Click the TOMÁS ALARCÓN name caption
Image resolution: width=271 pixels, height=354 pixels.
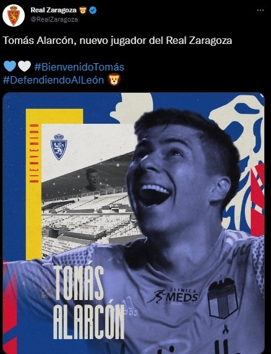(x=88, y=302)
